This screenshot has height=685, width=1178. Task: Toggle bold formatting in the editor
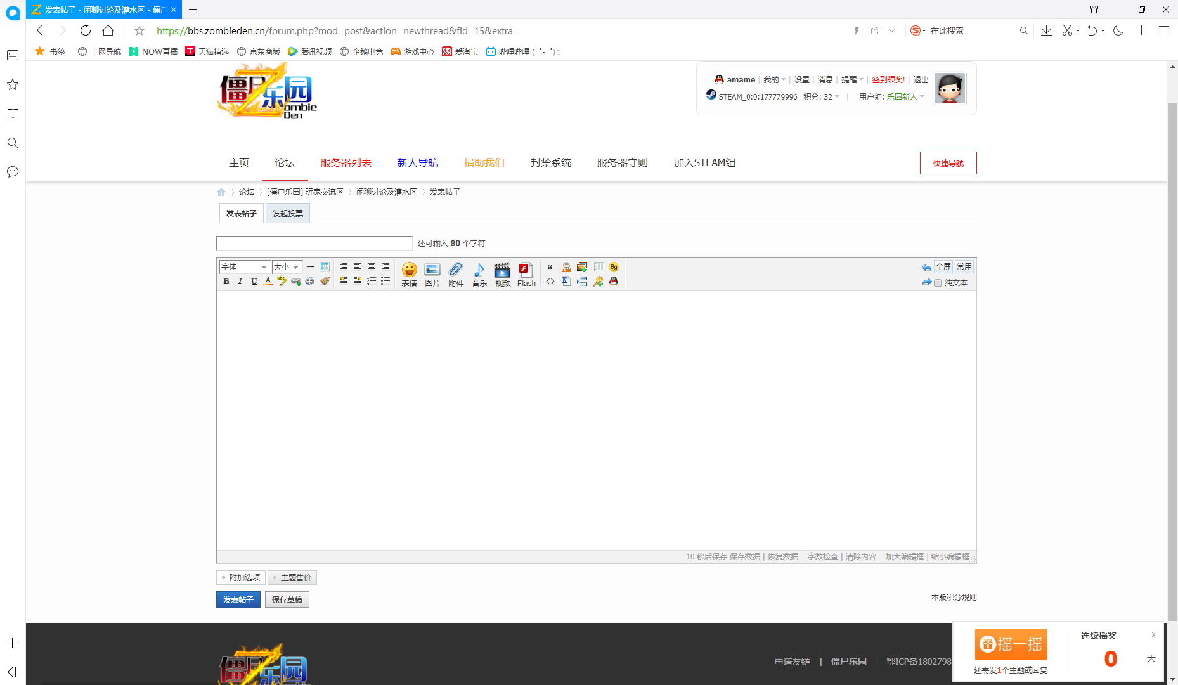click(226, 281)
